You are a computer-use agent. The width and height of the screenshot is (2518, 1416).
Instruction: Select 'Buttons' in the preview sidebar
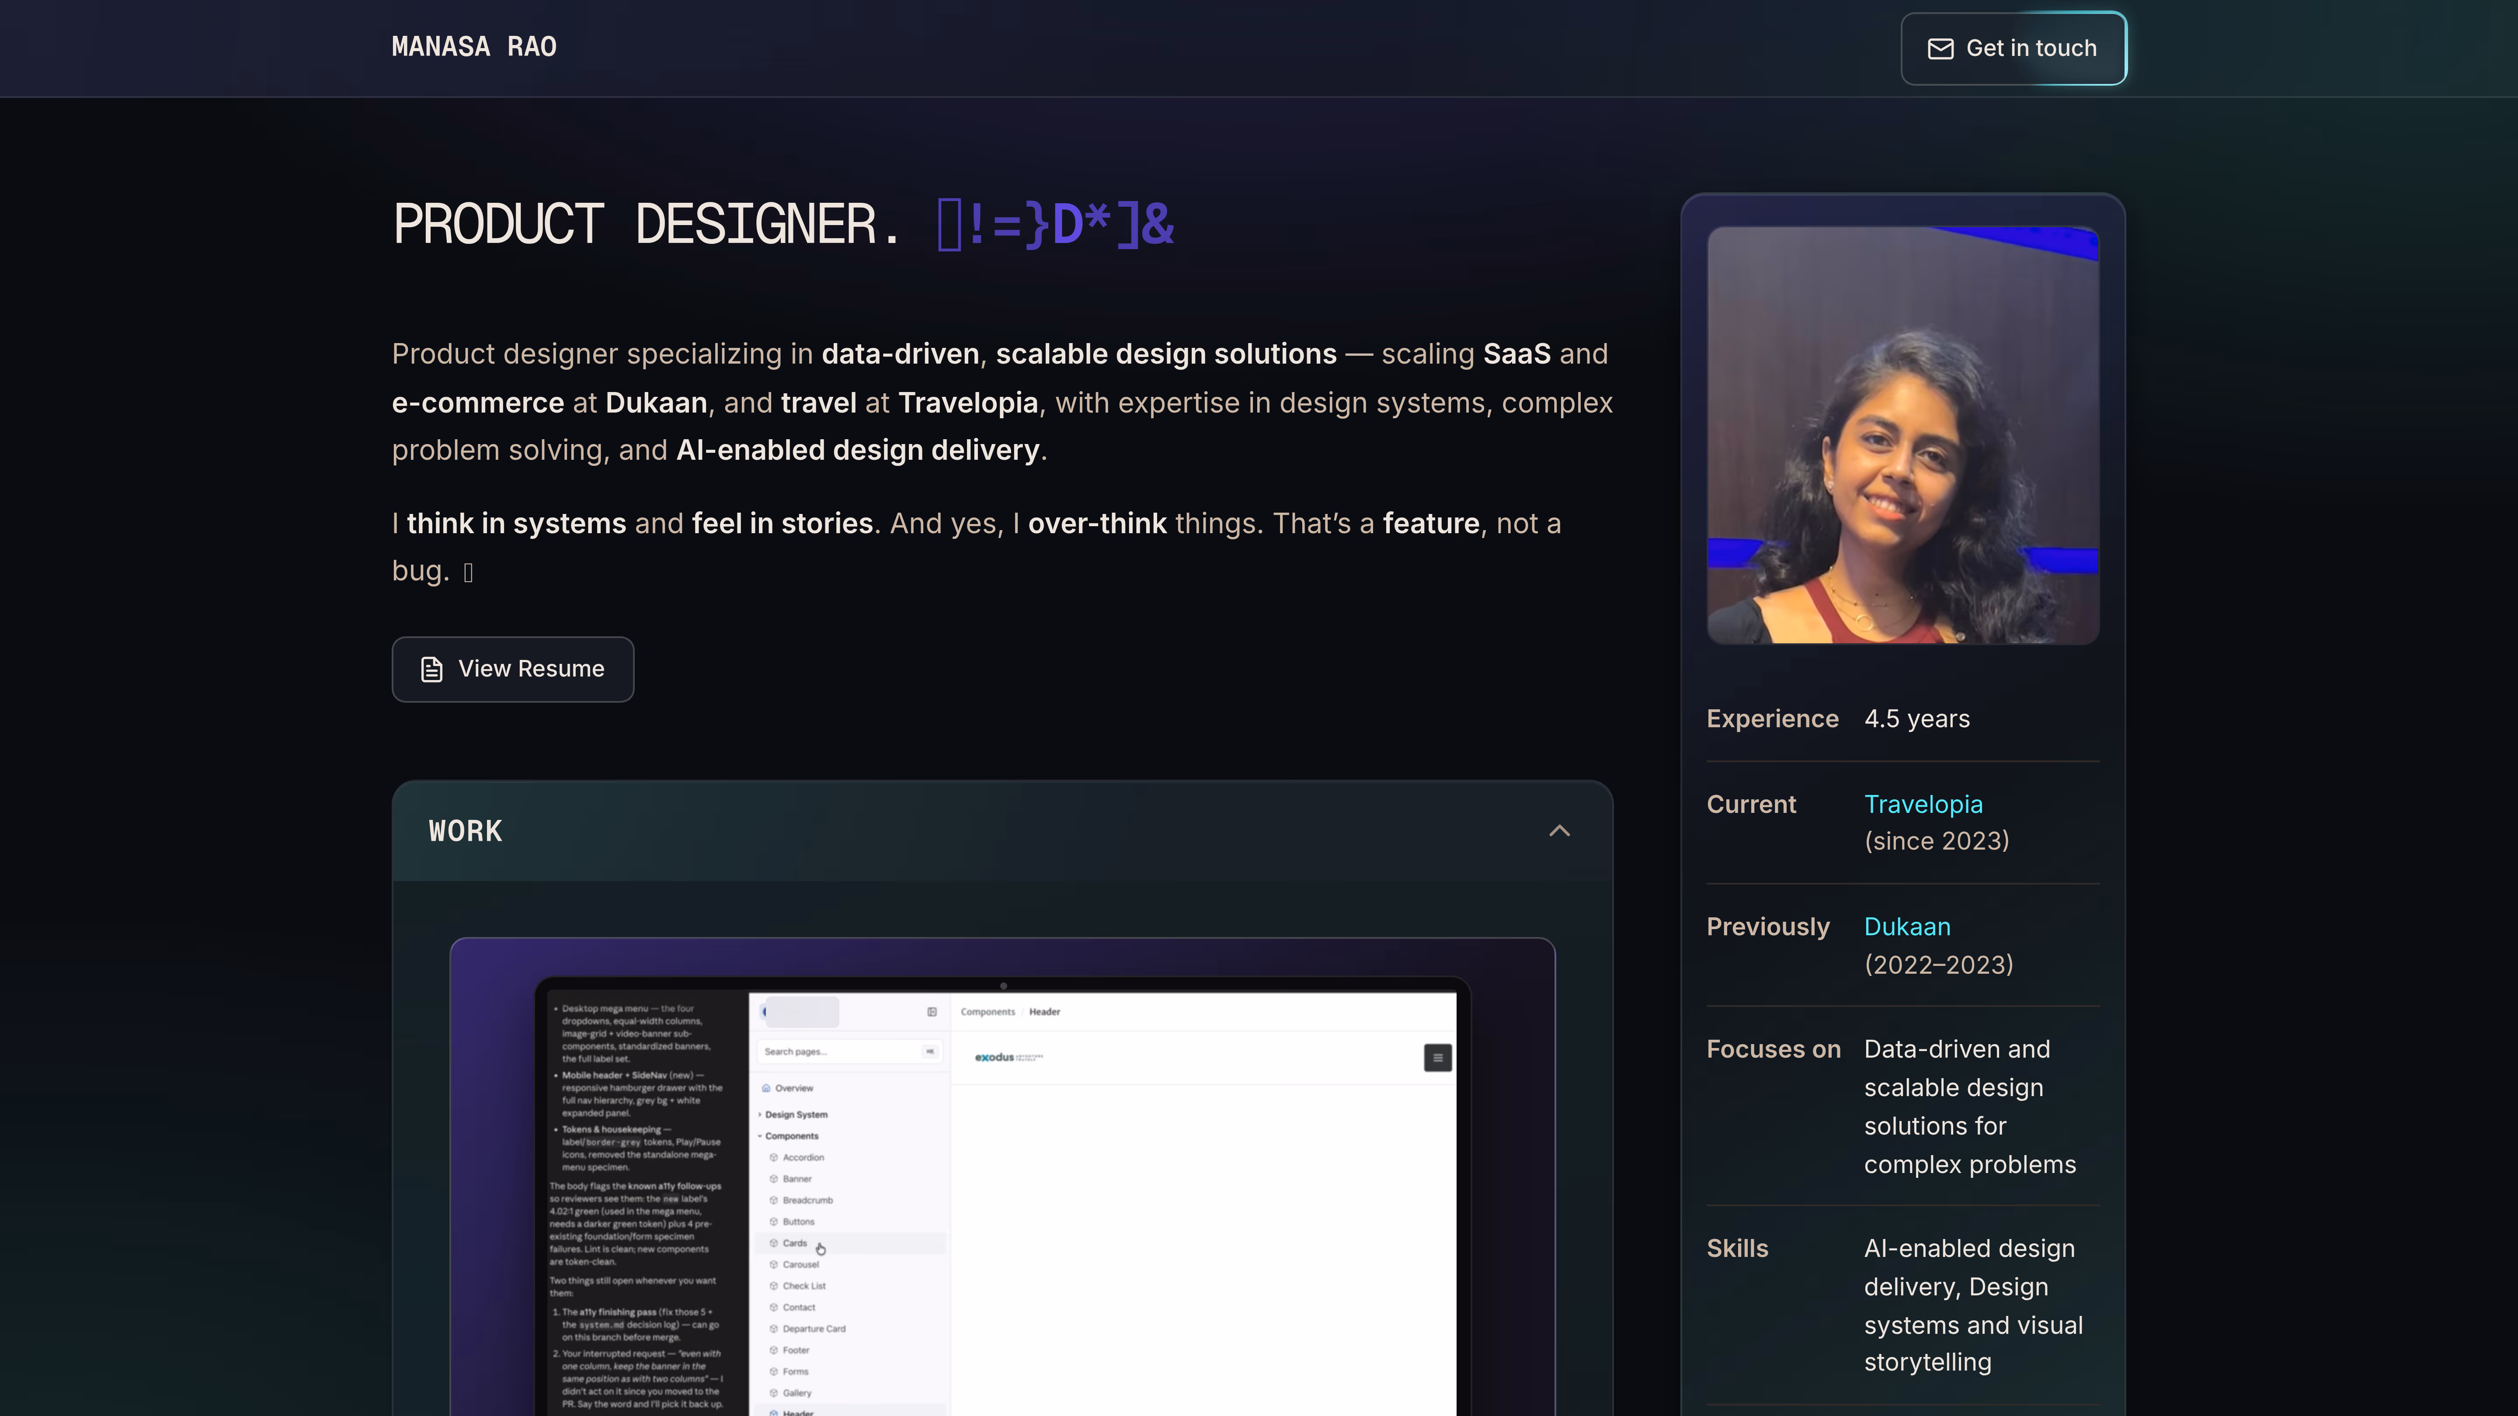[x=798, y=1222]
